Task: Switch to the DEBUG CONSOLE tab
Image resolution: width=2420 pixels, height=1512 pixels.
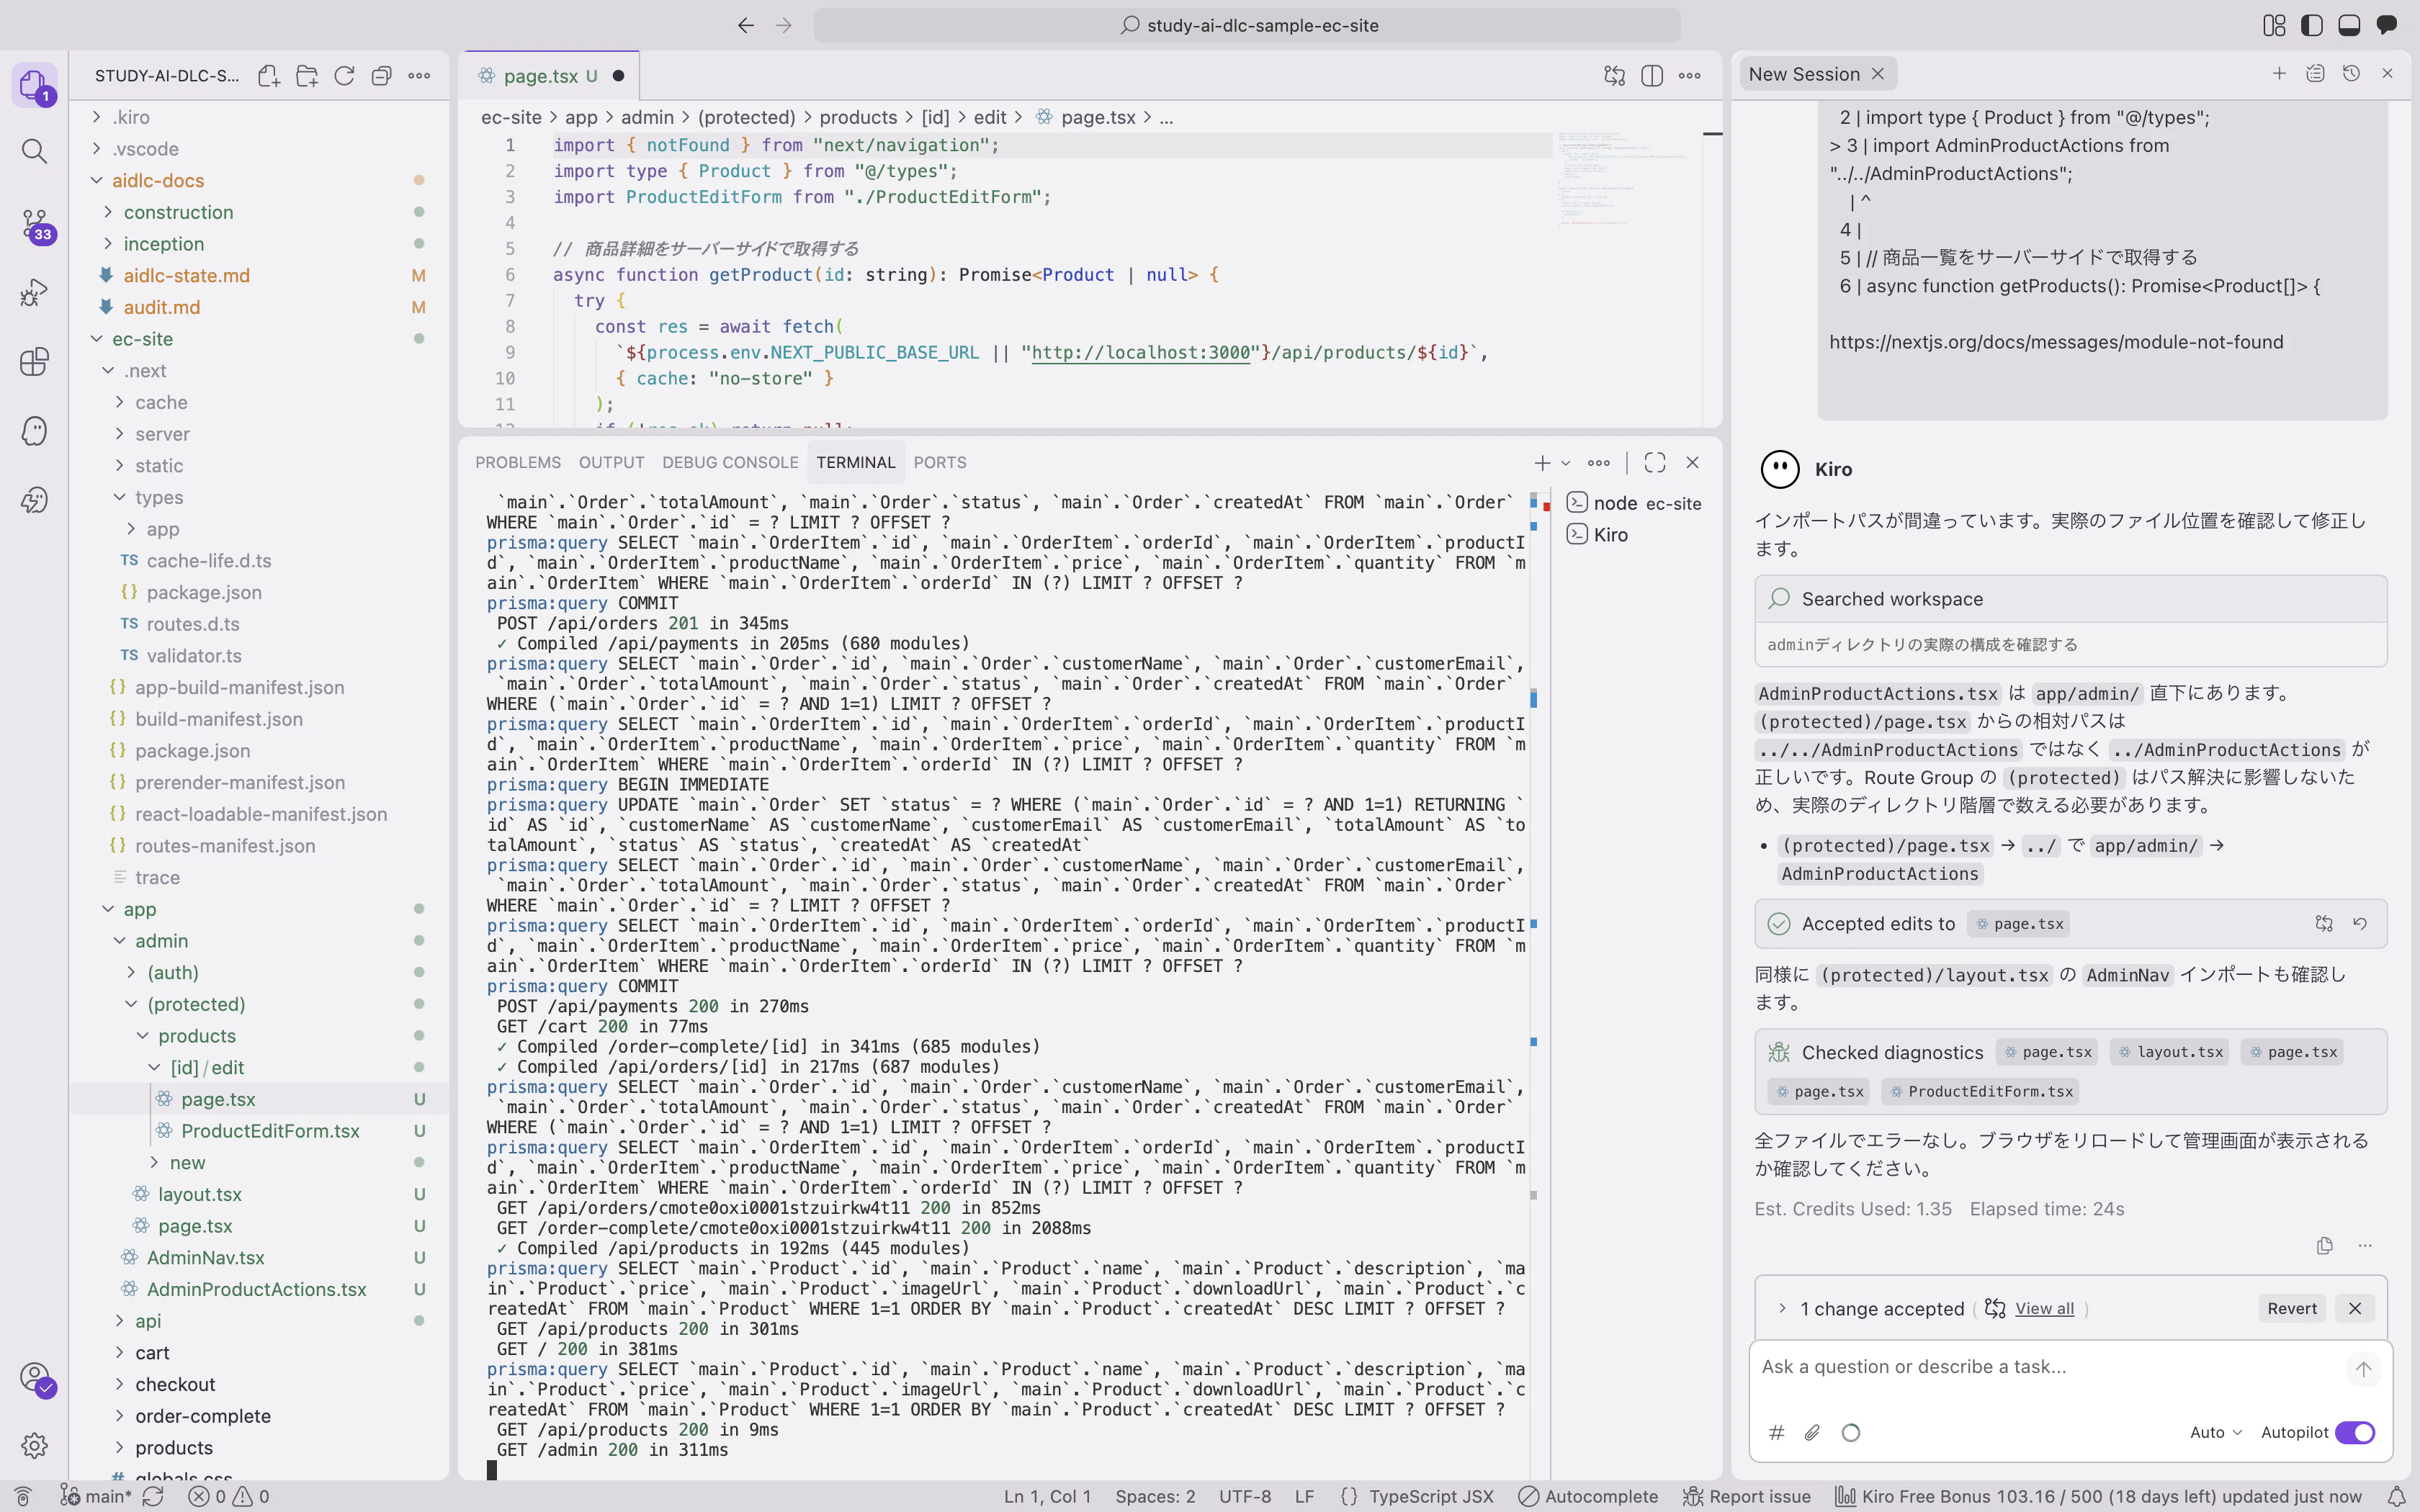Action: (730, 463)
